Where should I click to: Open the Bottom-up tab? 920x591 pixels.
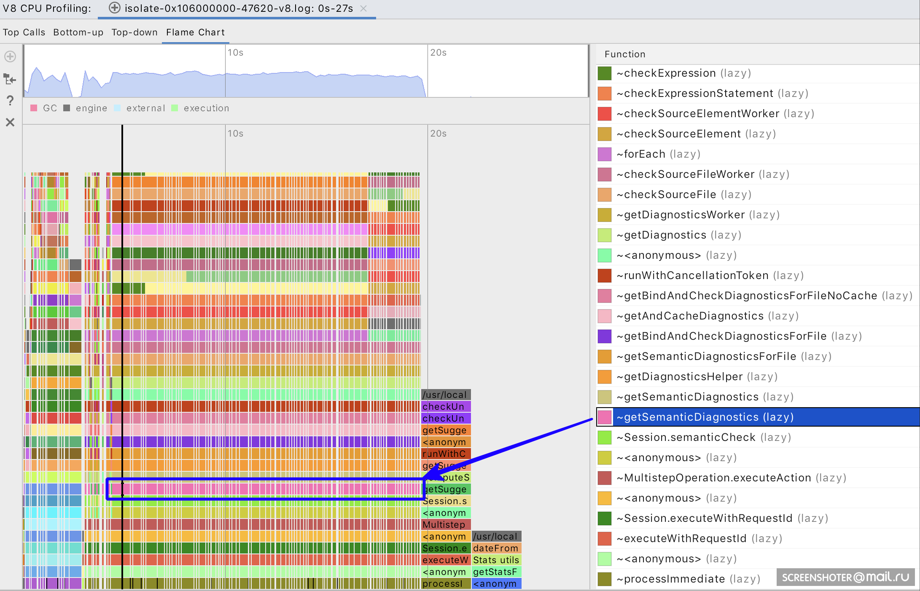click(x=78, y=32)
